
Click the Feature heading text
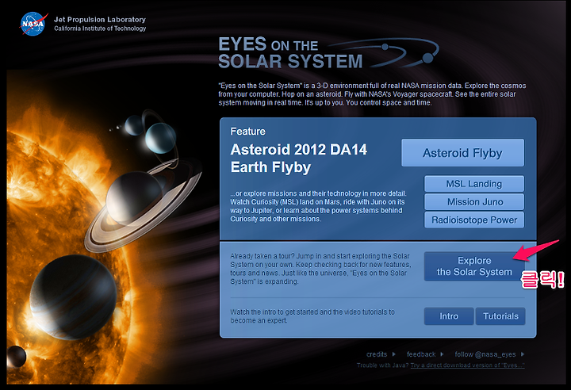point(247,132)
